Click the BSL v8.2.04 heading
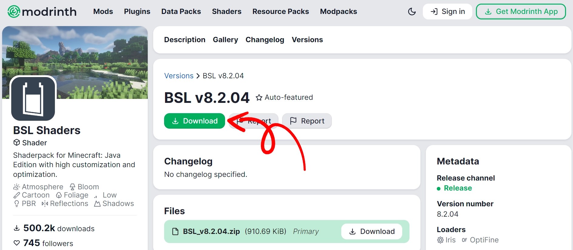This screenshot has width=573, height=250. pyautogui.click(x=207, y=98)
